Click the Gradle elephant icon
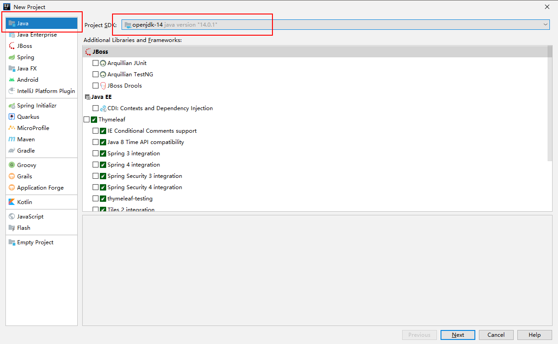 pyautogui.click(x=12, y=151)
